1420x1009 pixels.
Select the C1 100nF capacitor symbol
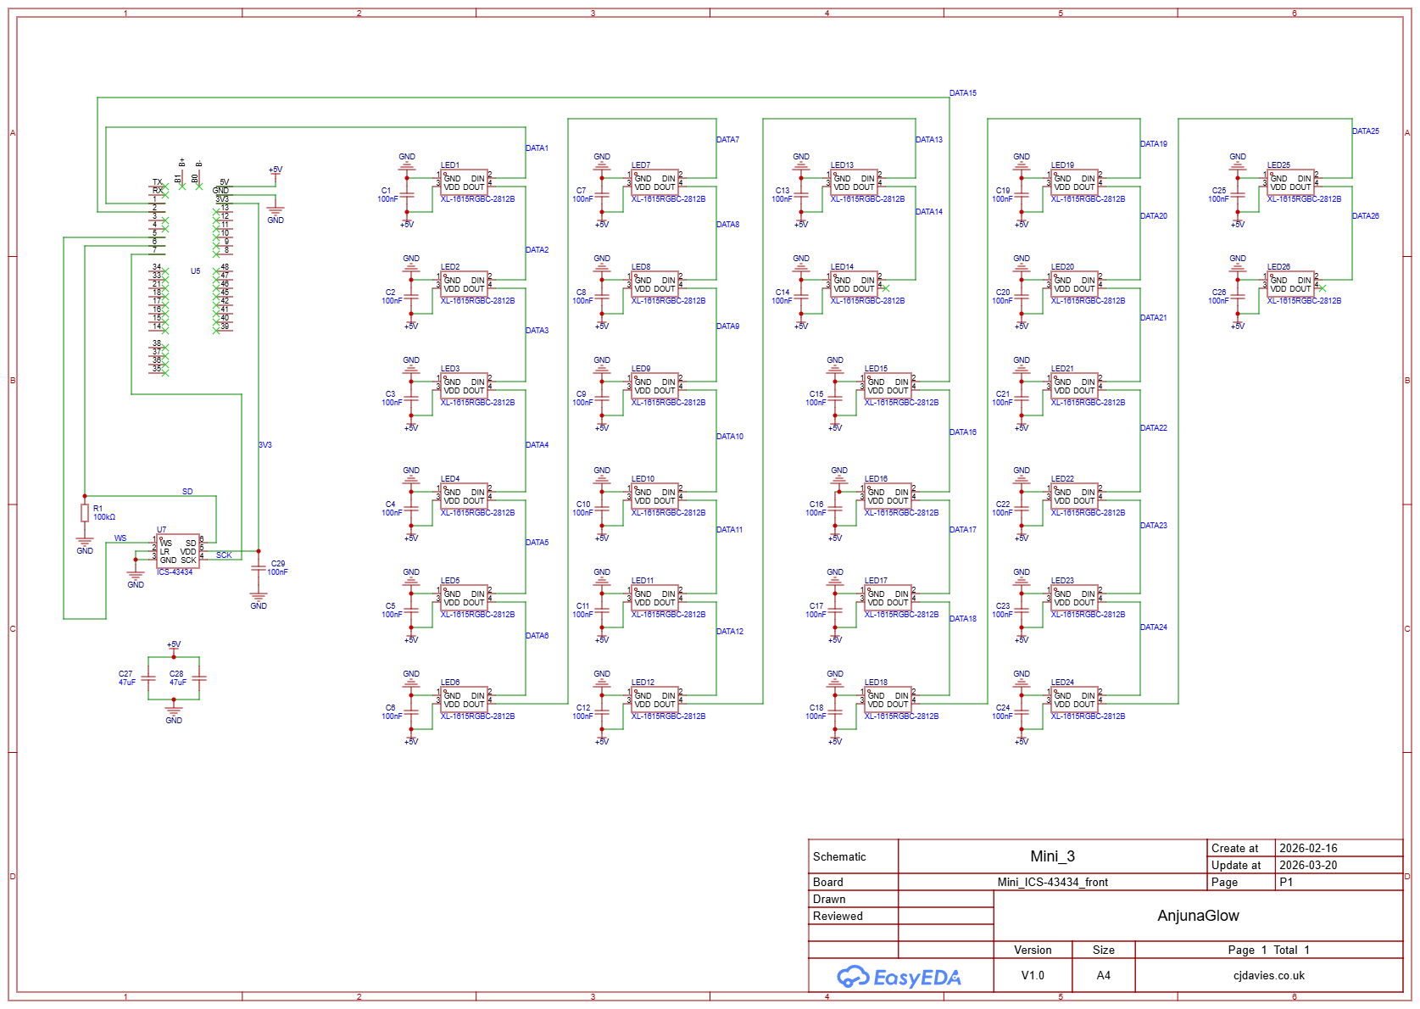pyautogui.click(x=407, y=195)
